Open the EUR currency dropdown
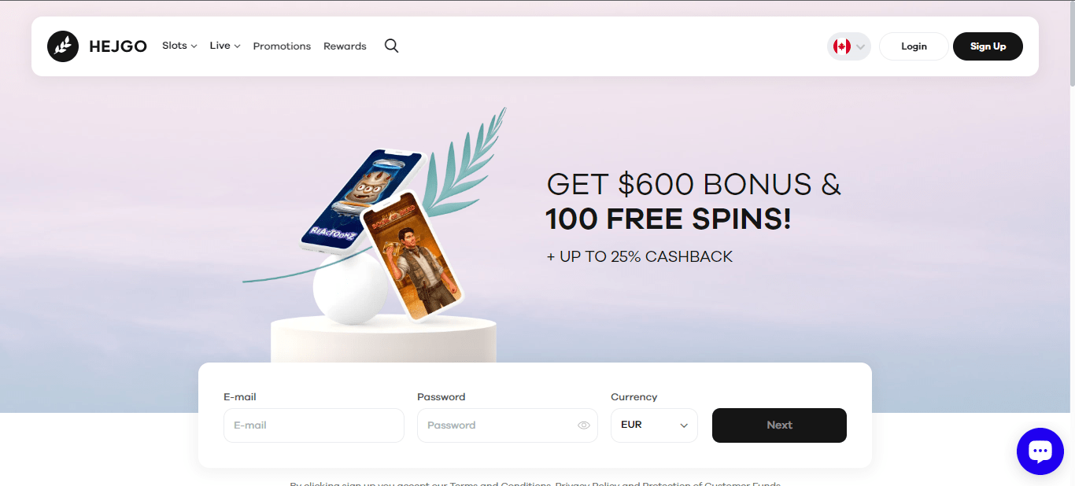 (x=654, y=425)
